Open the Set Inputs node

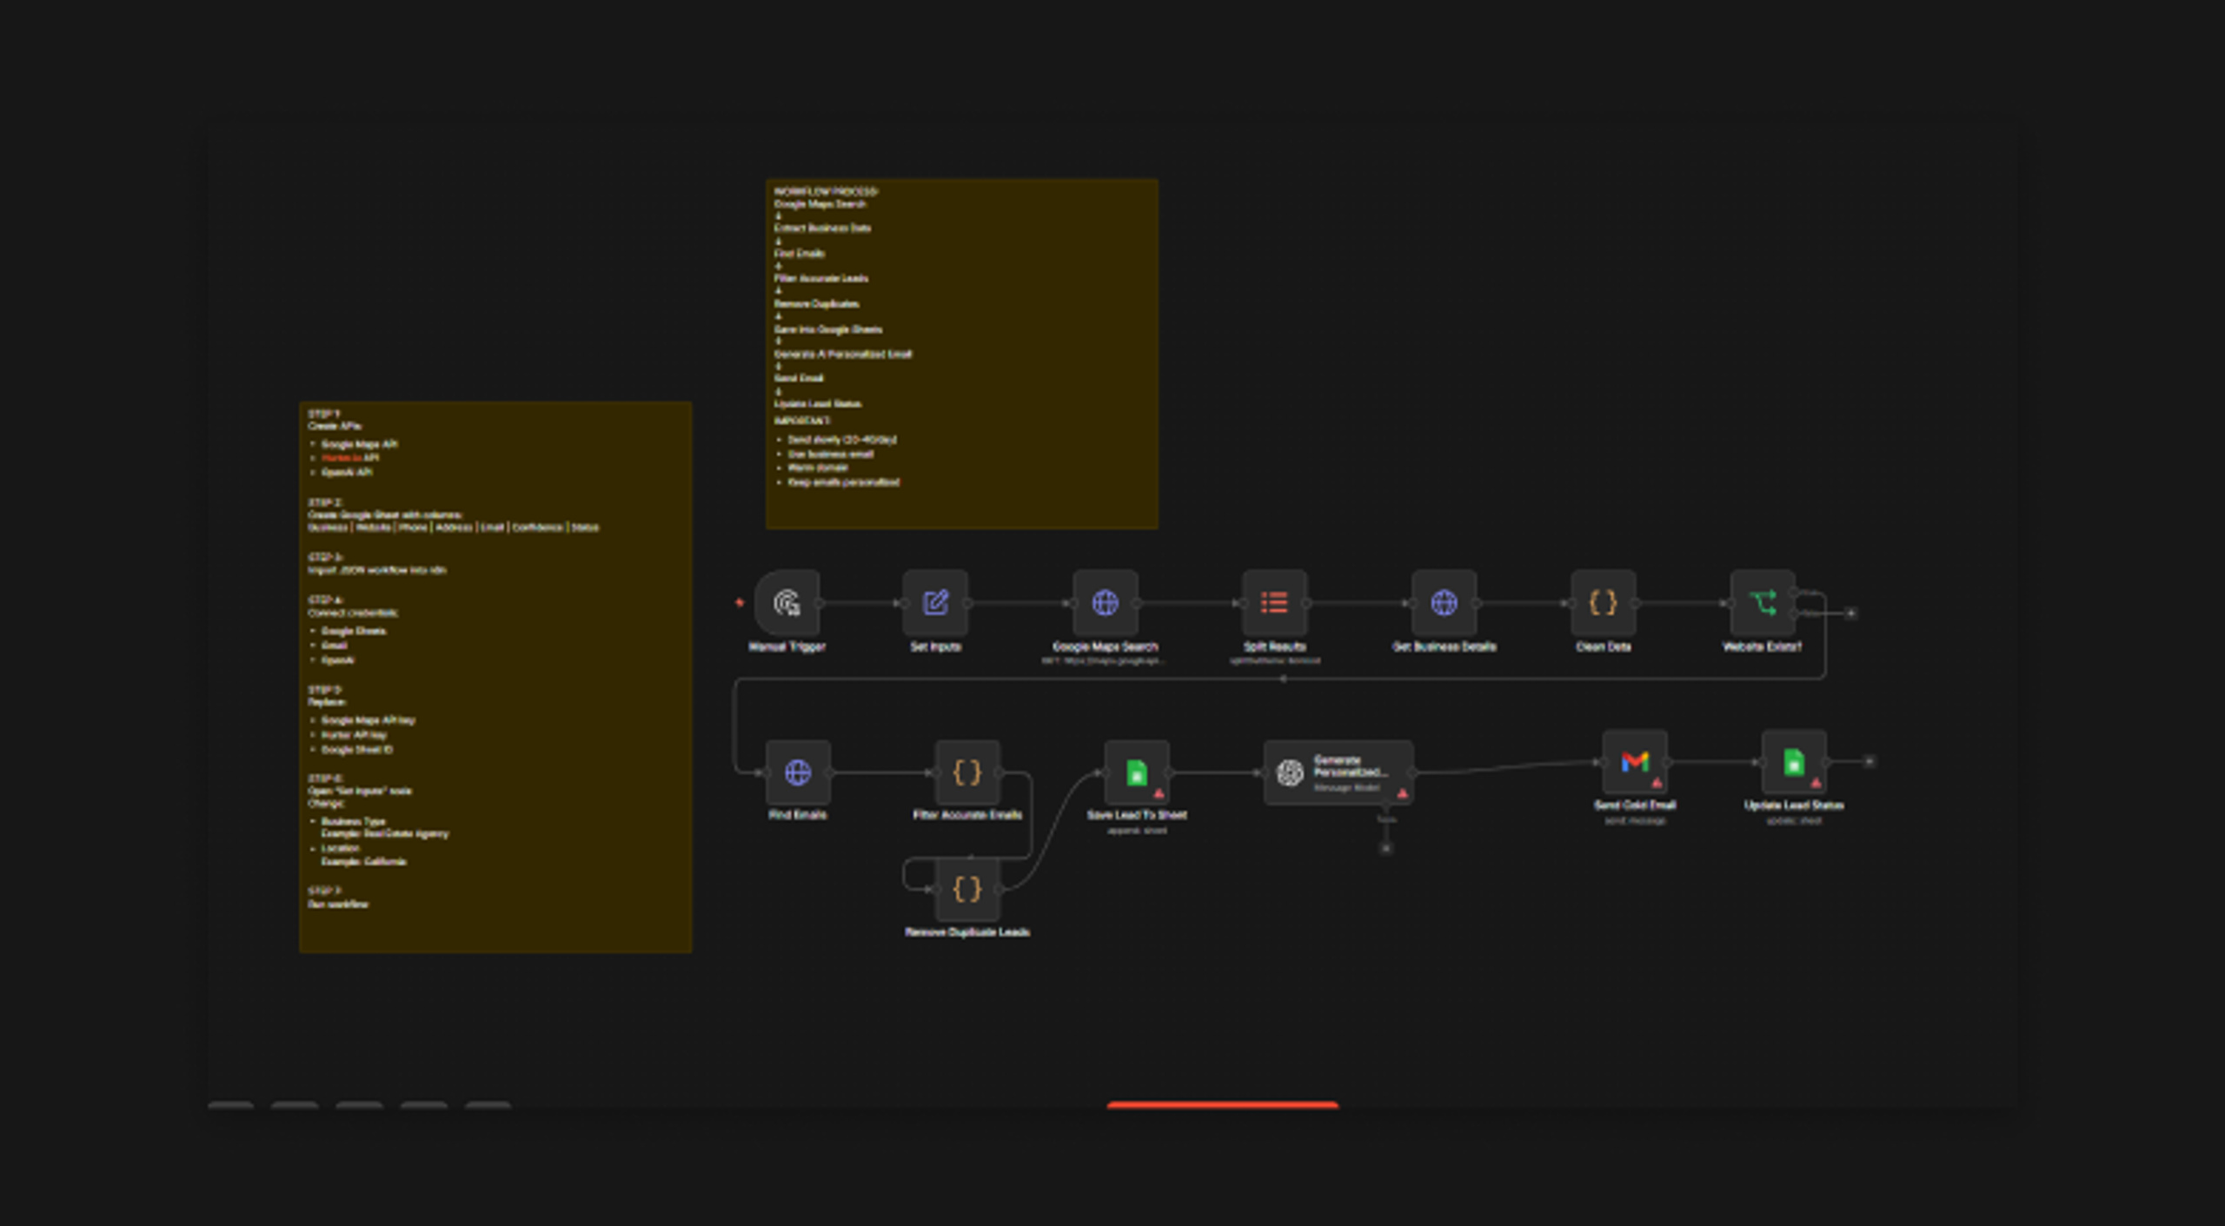pos(935,602)
